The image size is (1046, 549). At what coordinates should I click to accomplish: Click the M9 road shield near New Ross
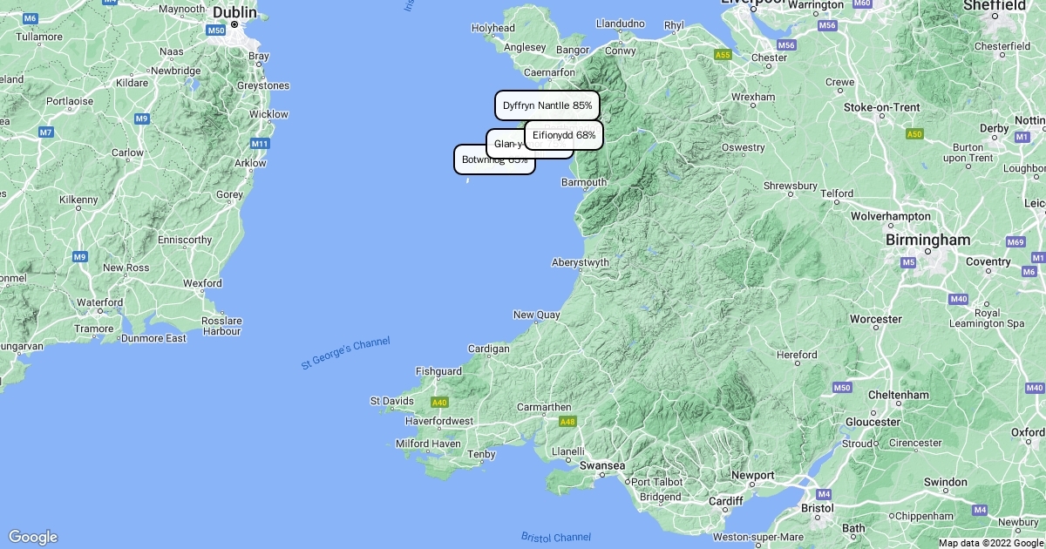tap(80, 256)
